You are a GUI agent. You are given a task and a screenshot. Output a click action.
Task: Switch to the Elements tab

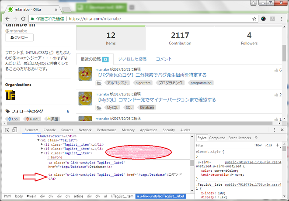(x=31, y=130)
